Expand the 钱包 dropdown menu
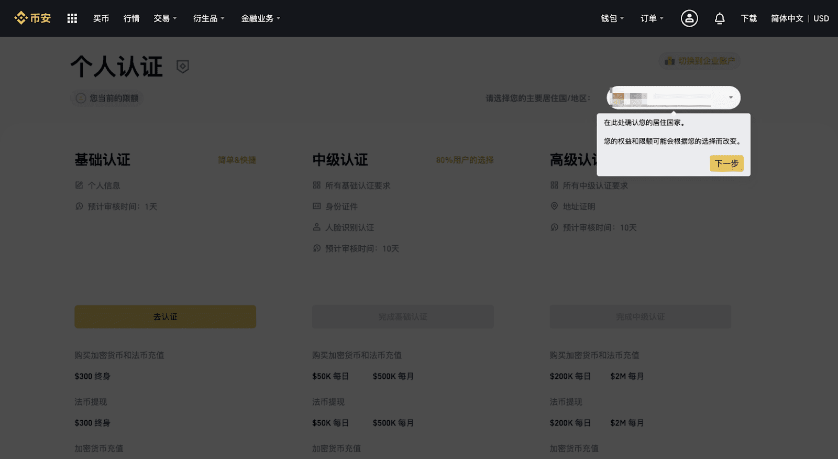Image resolution: width=838 pixels, height=459 pixels. point(612,18)
